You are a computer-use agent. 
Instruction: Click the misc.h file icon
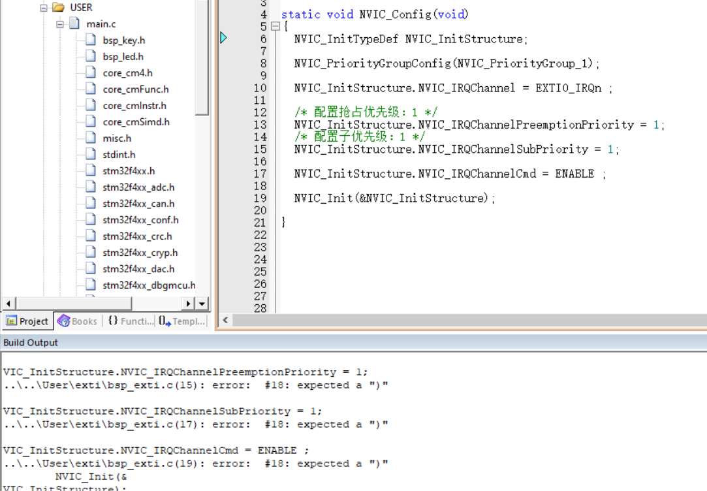91,138
